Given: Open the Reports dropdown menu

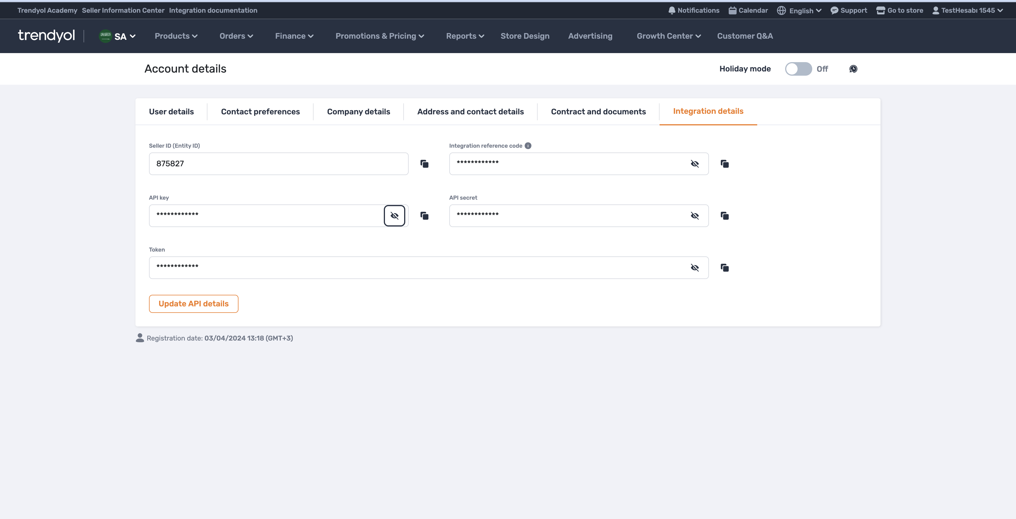Looking at the screenshot, I should click(465, 36).
